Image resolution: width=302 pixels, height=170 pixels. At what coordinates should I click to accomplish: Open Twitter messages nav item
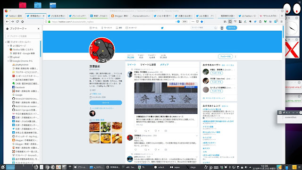(x=131, y=28)
